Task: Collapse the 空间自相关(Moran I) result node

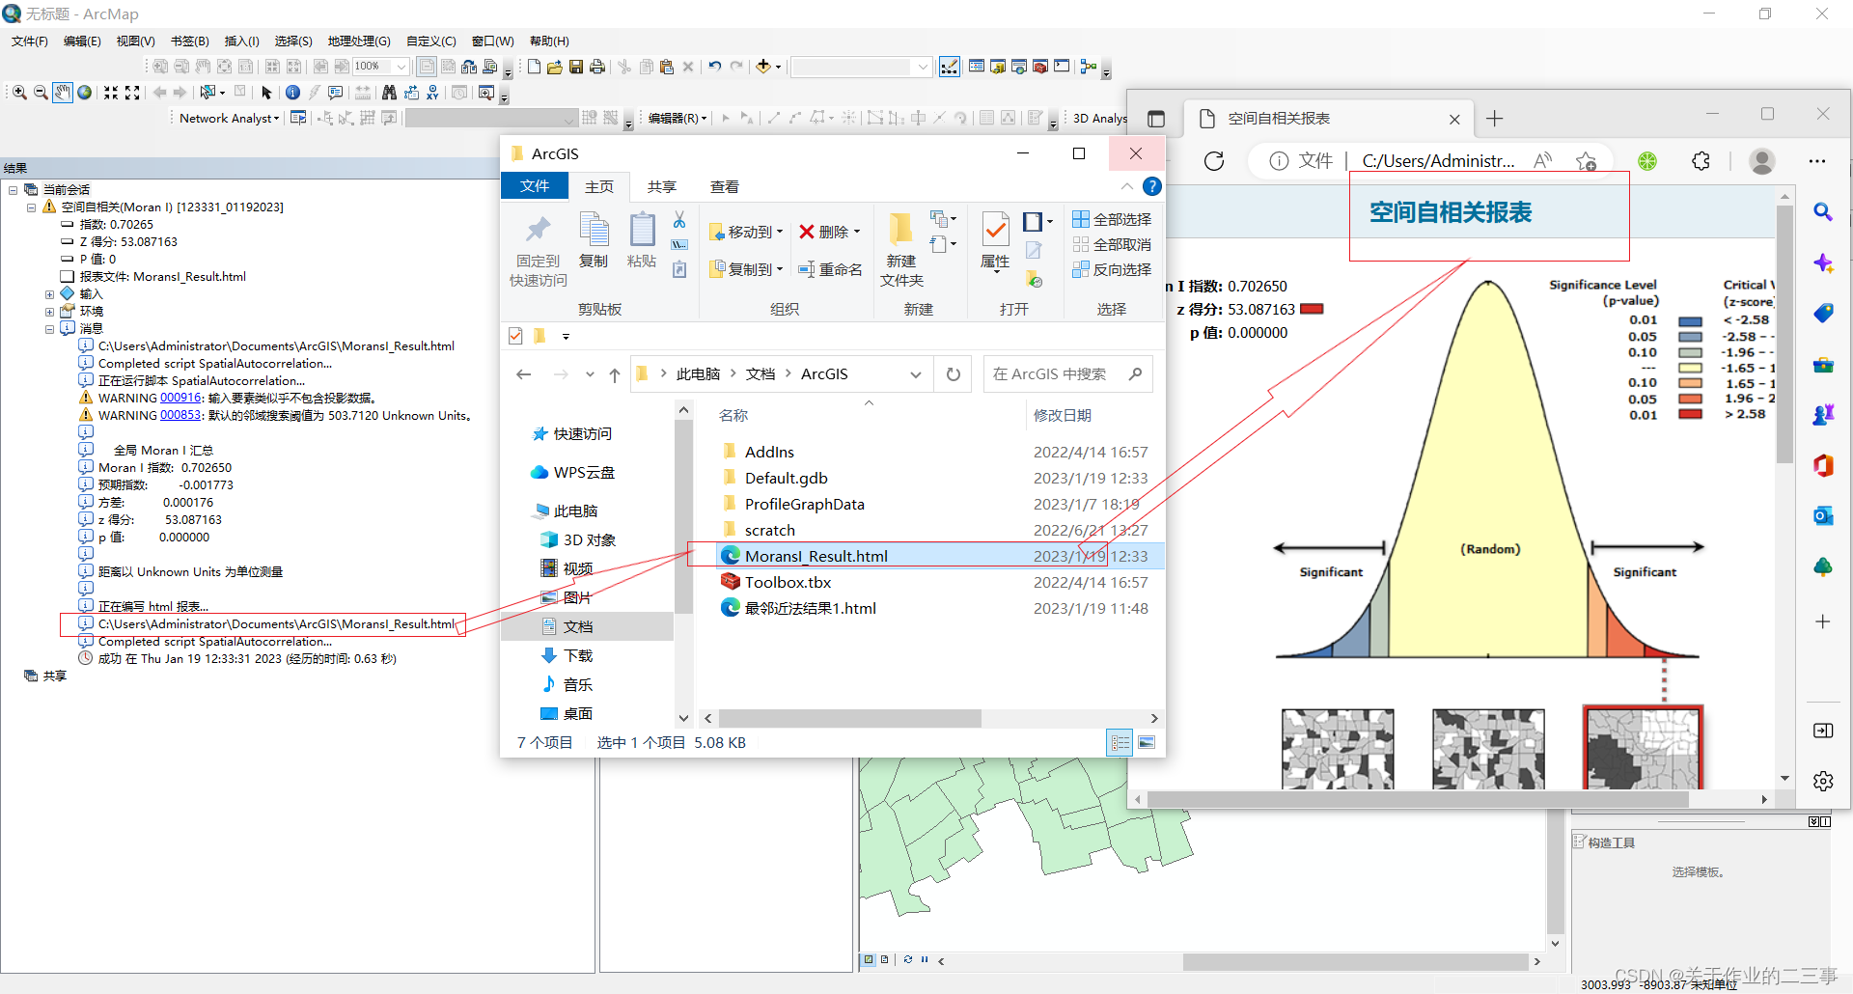Action: pyautogui.click(x=31, y=207)
